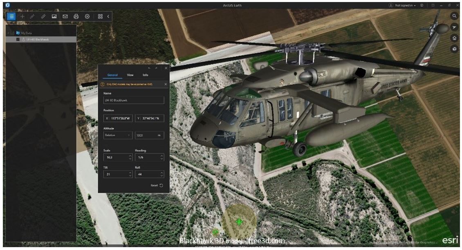Image resolution: width=462 pixels, height=250 pixels.
Task: Click the user avatar icon
Action: click(x=391, y=5)
